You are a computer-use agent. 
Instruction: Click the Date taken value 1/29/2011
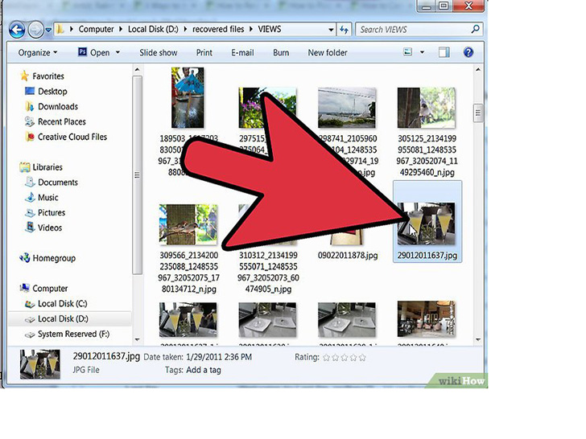(219, 357)
